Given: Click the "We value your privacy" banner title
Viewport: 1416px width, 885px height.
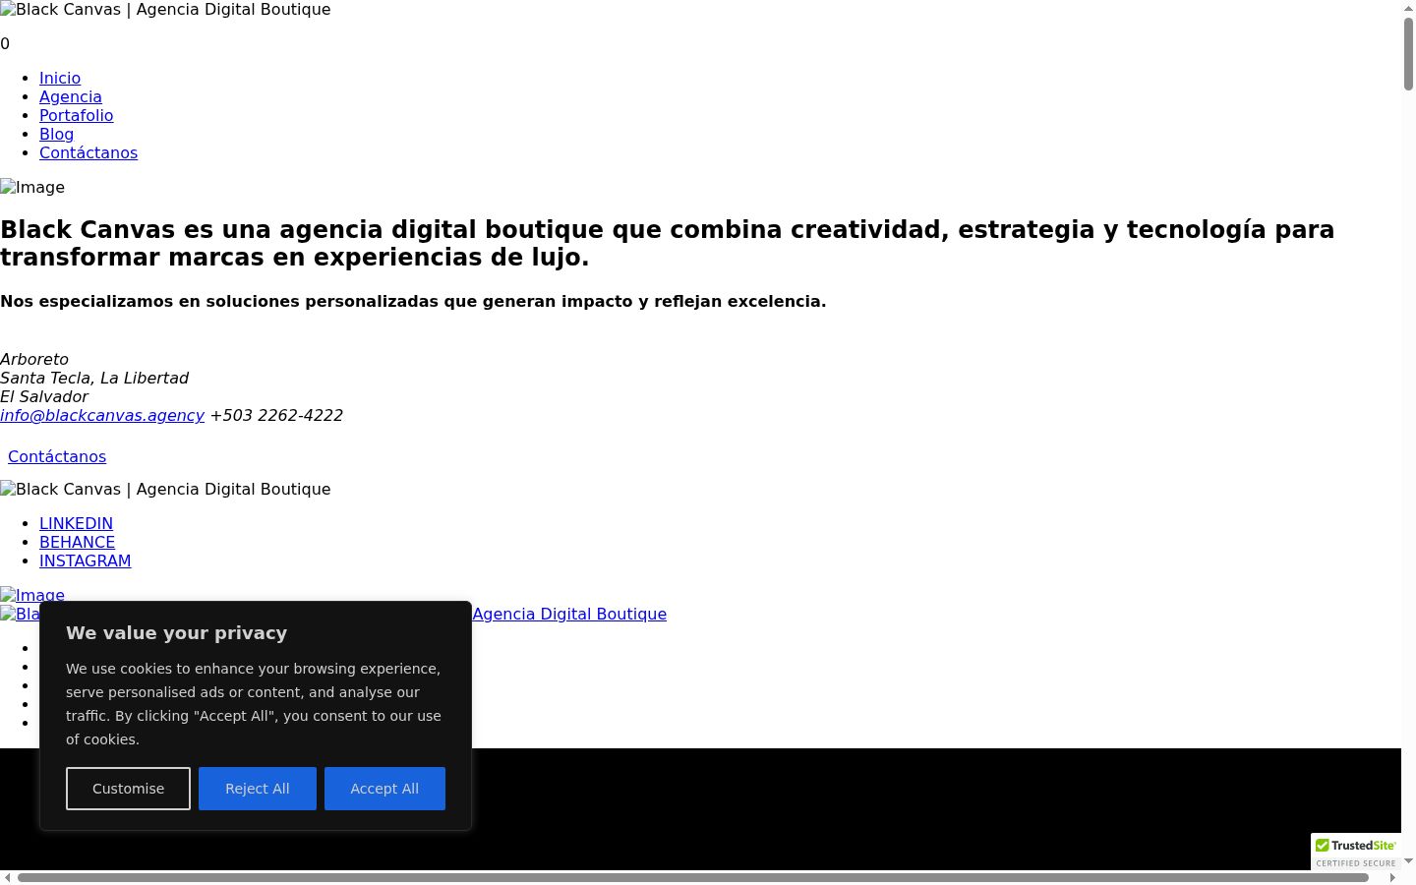Looking at the screenshot, I should [x=177, y=633].
